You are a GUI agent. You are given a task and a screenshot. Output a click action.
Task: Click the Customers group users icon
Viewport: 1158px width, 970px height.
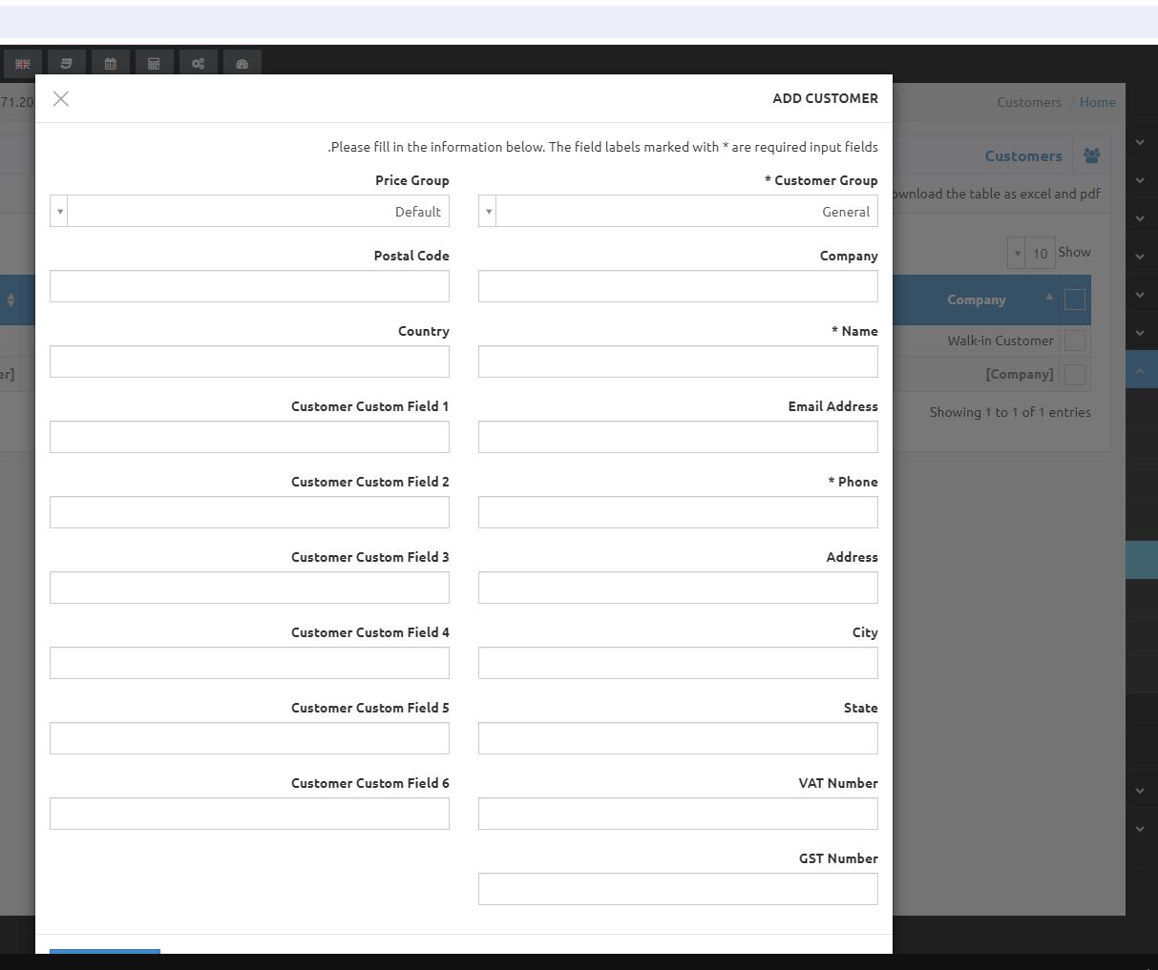pyautogui.click(x=1091, y=155)
